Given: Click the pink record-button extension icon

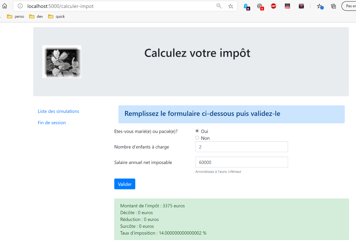Looking at the screenshot, I should click(x=301, y=6).
